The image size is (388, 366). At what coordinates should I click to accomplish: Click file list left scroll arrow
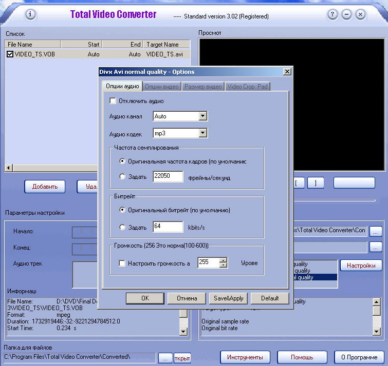9,168
